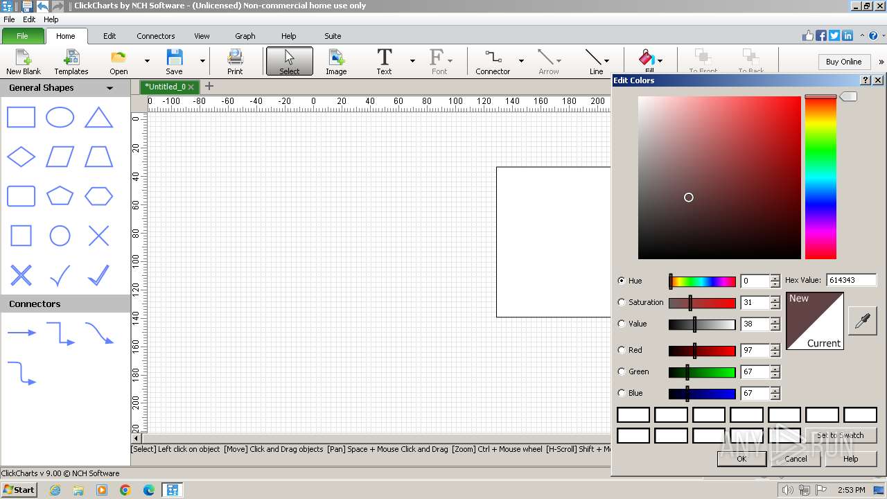887x499 pixels.
Task: Open the Text tool dropdown arrow
Action: tap(412, 61)
